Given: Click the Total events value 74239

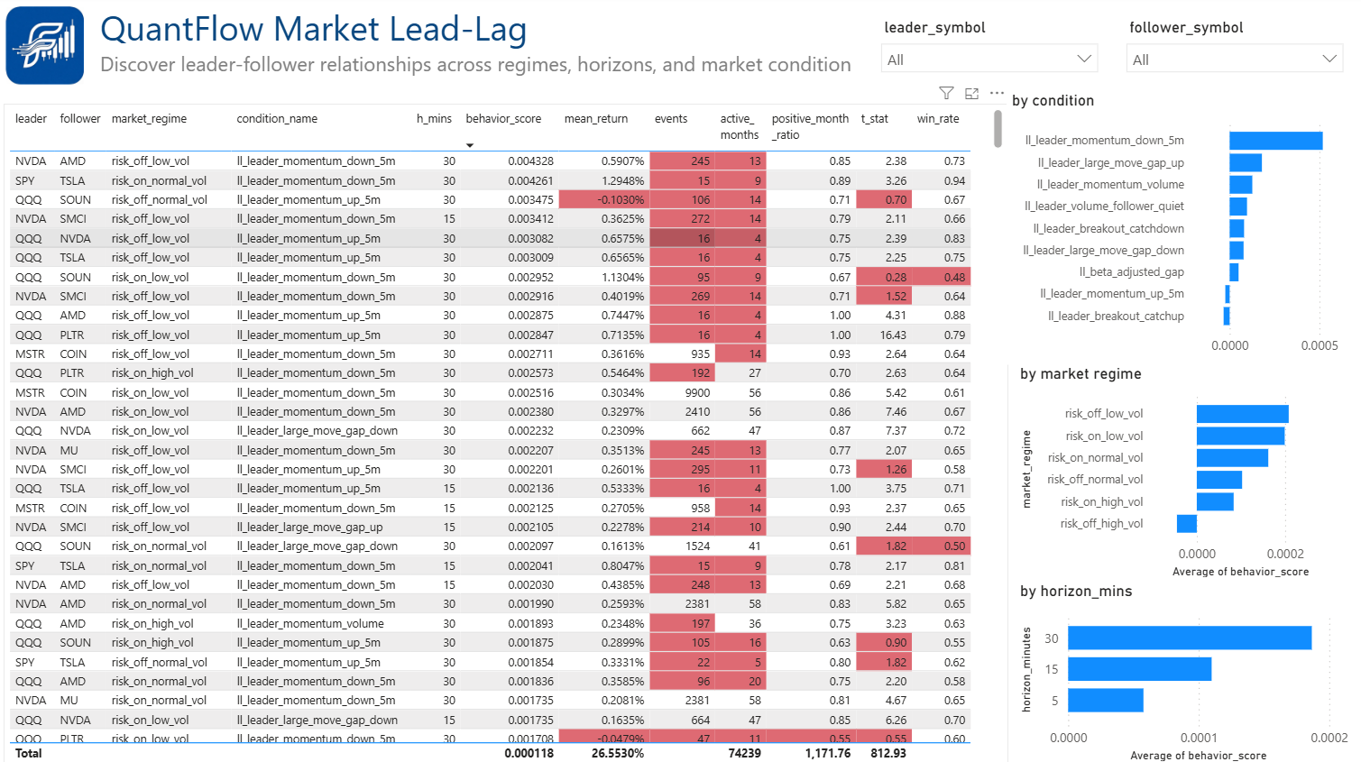Looking at the screenshot, I should [744, 754].
